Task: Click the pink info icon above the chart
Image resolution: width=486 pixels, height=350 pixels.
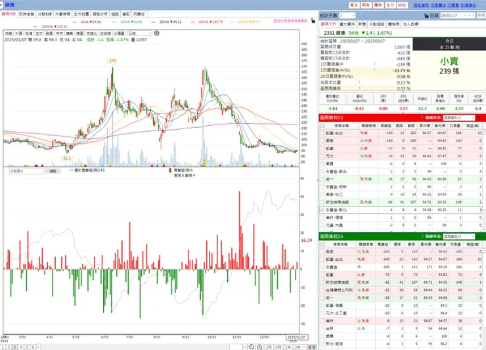Action: [x=275, y=21]
